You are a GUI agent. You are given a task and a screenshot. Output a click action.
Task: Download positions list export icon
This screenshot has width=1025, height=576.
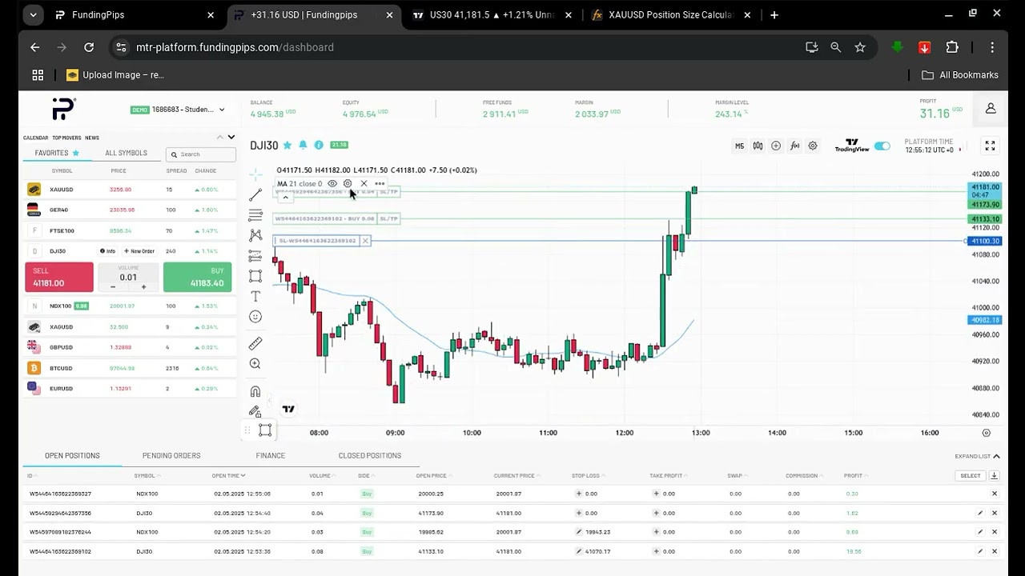[x=994, y=475]
